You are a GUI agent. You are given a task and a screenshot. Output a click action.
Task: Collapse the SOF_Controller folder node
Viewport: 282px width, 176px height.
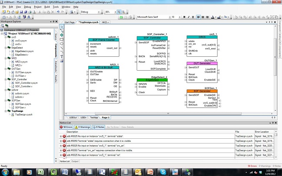coord(6,79)
